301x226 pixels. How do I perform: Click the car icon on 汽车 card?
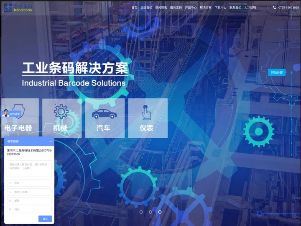click(104, 113)
